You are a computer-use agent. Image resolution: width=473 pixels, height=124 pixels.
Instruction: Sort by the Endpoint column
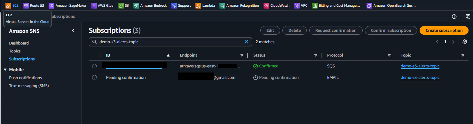[242, 55]
